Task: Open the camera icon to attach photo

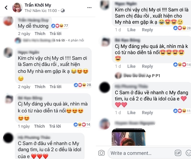Action: pyautogui.click(x=101, y=153)
